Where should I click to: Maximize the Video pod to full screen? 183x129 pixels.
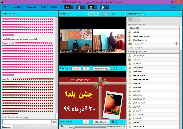click(113, 14)
